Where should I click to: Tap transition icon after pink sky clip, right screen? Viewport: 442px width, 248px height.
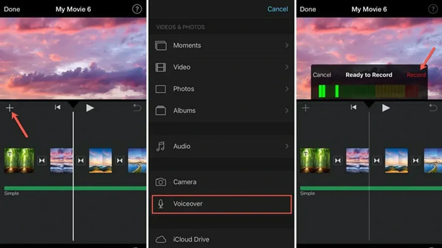pyautogui.click(x=377, y=161)
